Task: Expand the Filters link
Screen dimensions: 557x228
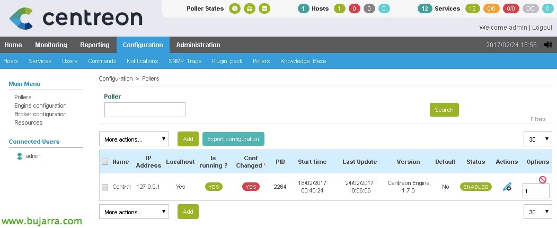Action: coord(538,119)
